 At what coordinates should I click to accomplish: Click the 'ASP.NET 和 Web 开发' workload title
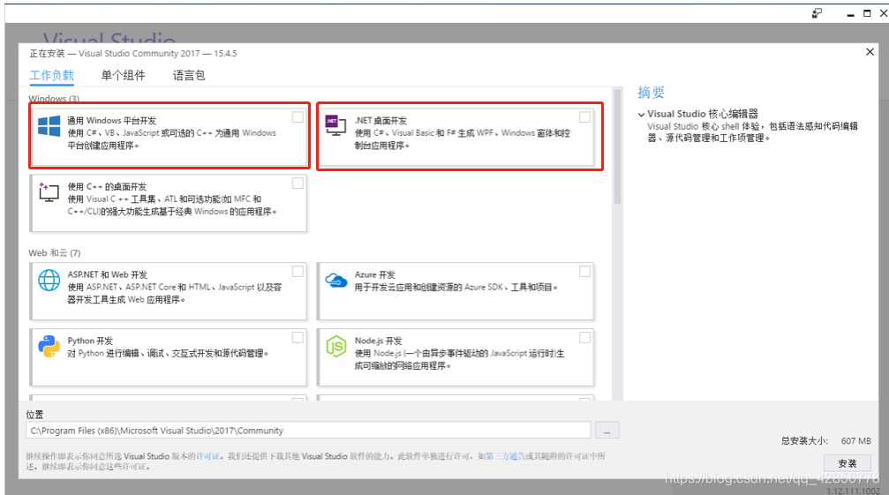point(107,274)
